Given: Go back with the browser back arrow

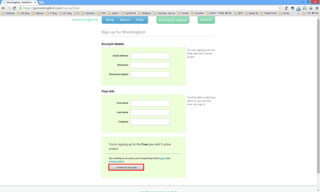Looking at the screenshot, I should click(x=3, y=8).
